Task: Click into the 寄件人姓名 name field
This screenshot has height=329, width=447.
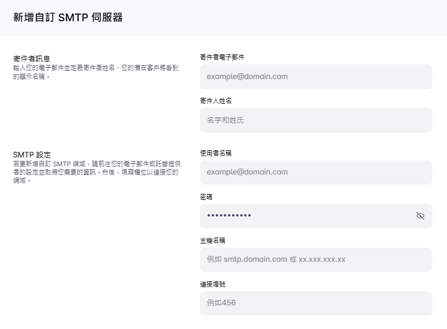Action: (x=315, y=120)
